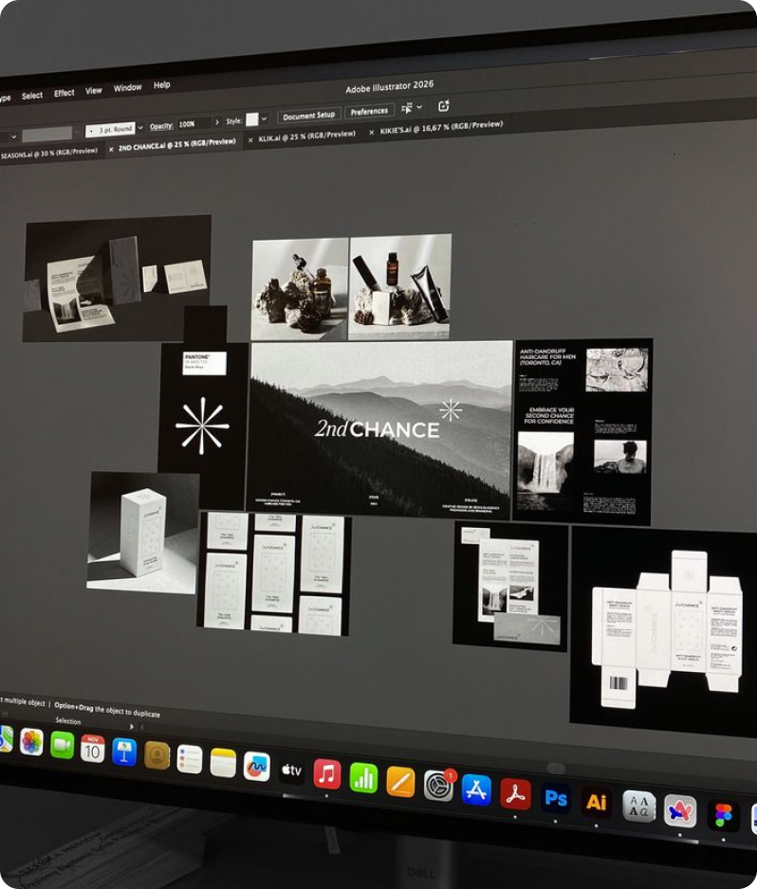Select the tube and bottle product photo
This screenshot has width=757, height=889.
click(399, 286)
